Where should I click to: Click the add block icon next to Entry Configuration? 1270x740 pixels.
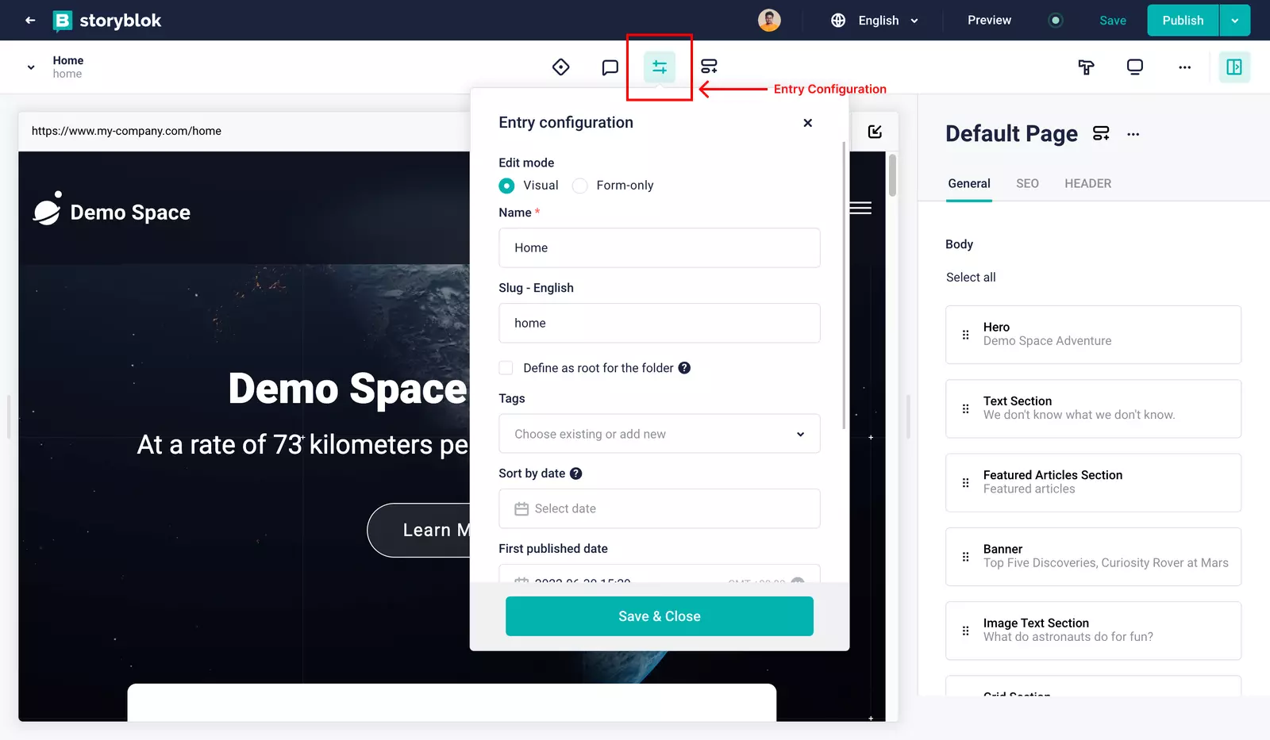708,67
